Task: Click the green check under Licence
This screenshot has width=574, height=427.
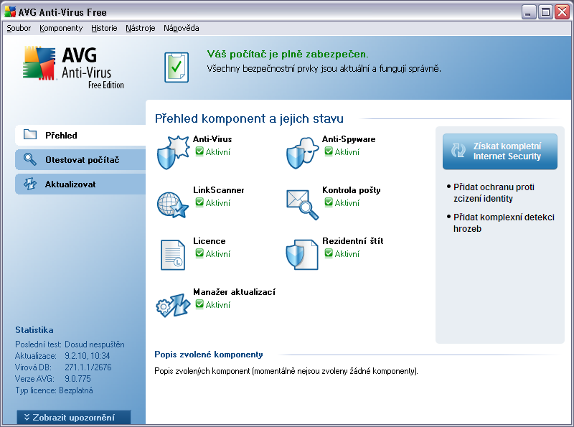Action: pyautogui.click(x=199, y=253)
